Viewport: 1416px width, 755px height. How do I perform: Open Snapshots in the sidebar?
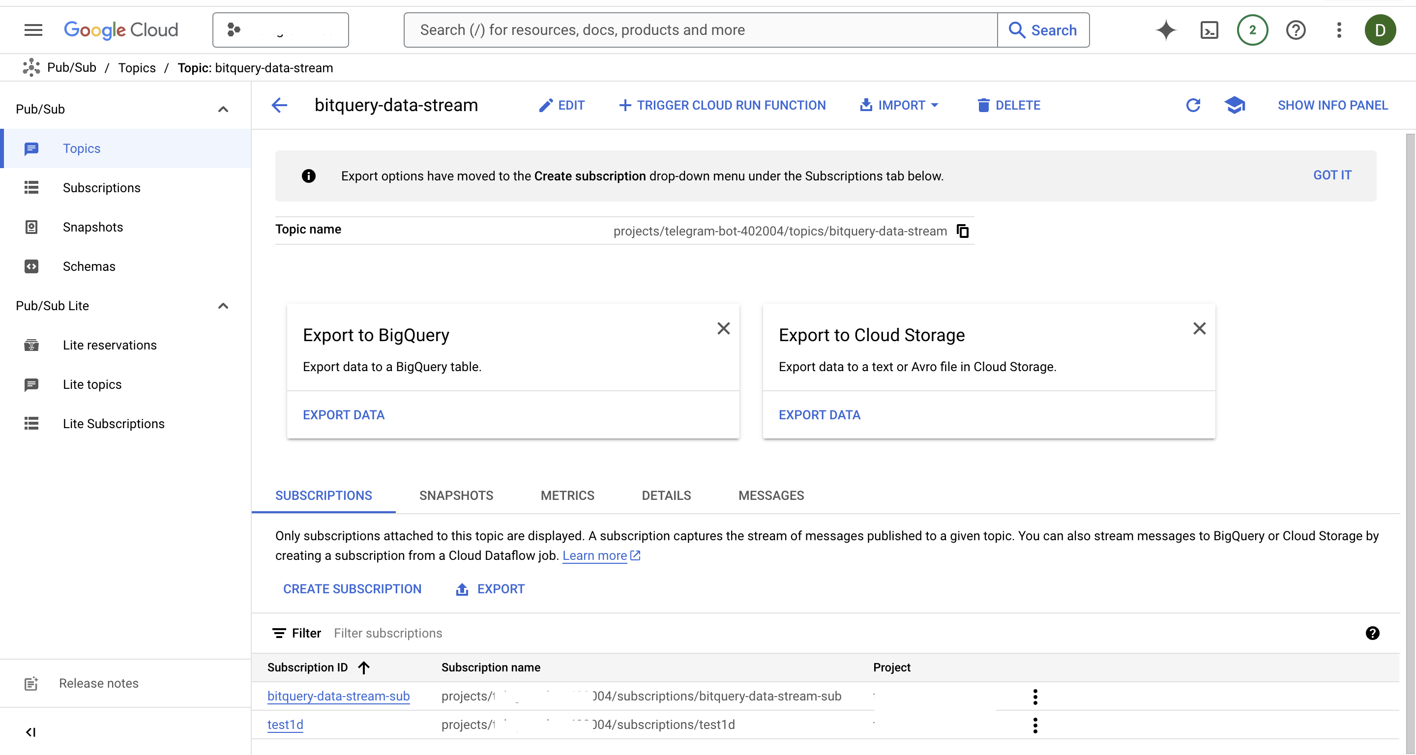(x=125, y=227)
